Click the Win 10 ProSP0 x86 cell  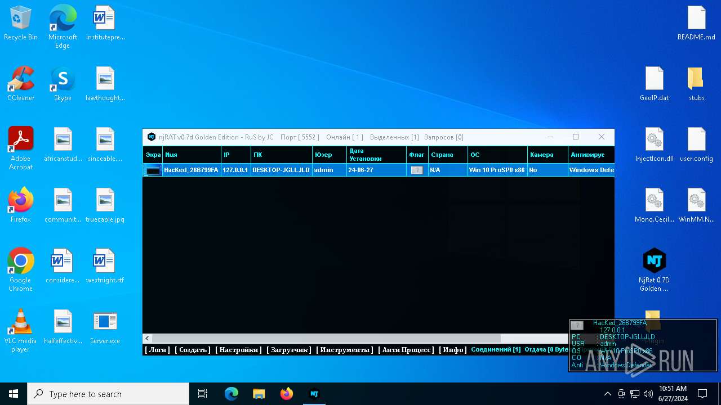pyautogui.click(x=498, y=170)
